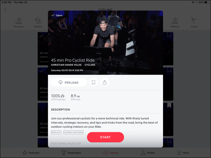The width and height of the screenshot is (211, 158).
Task: Start the 45 min Pro Cyclist Ride
Action: pos(105,137)
